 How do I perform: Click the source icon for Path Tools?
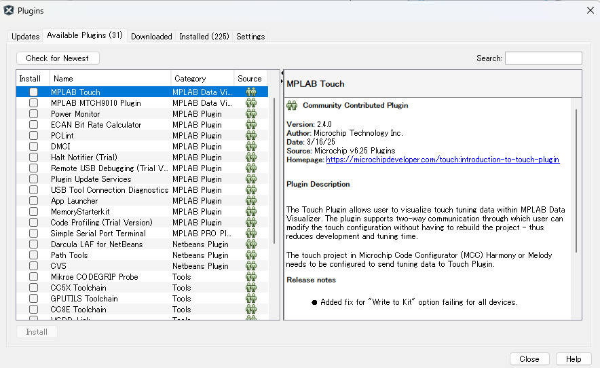251,255
